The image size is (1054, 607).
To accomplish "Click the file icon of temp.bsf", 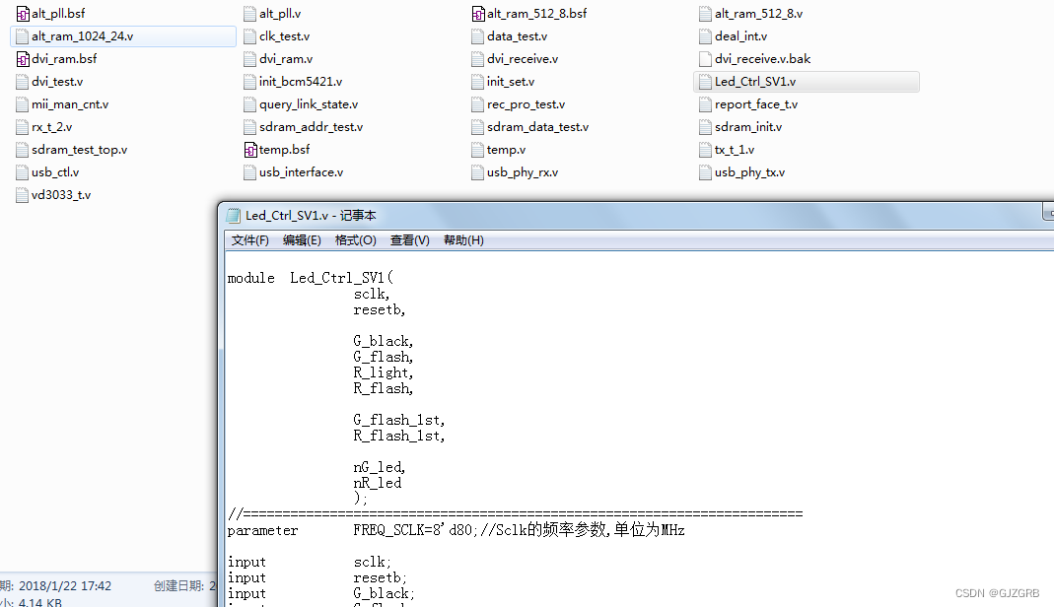I will [x=248, y=149].
